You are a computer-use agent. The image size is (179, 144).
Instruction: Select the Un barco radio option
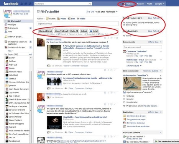coord(124,96)
